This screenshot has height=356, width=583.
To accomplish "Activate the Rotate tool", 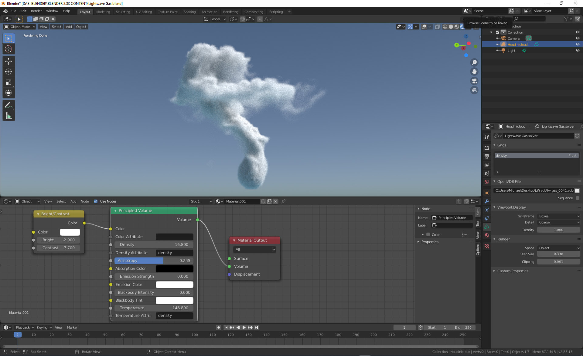I will coord(9,72).
